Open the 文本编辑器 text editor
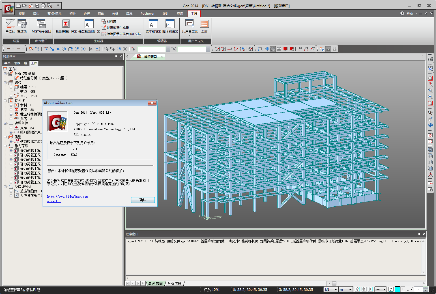This screenshot has height=294, width=436. coord(153,26)
